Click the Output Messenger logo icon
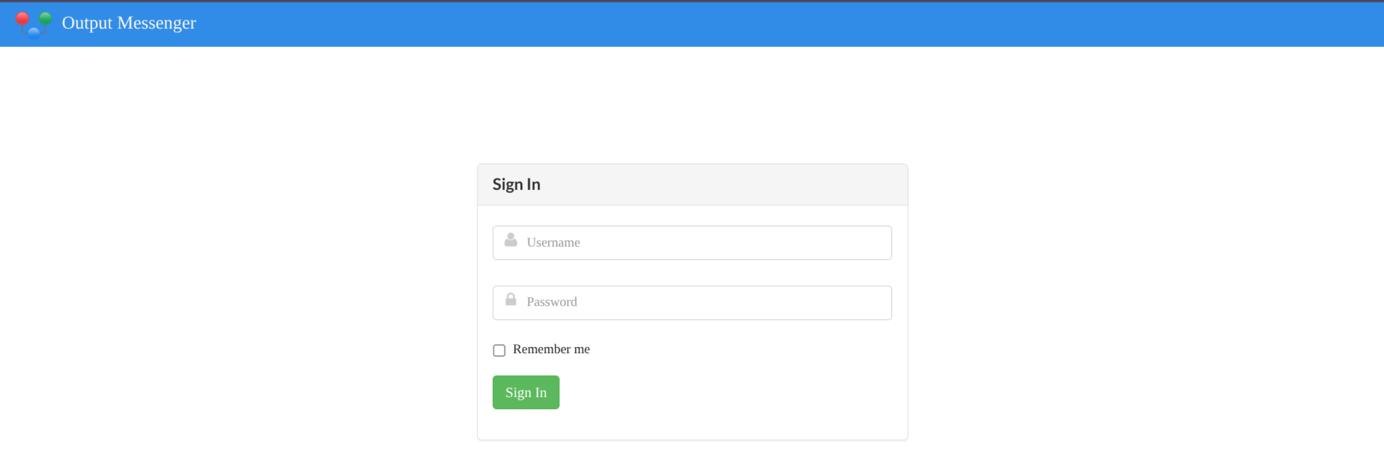Viewport: 1384px width, 467px height. [x=34, y=25]
